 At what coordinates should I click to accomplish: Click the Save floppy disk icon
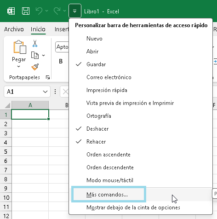(x=26, y=11)
